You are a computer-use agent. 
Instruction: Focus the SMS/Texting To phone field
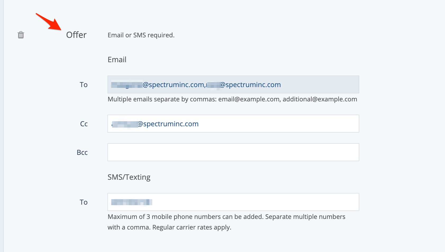tap(254, 202)
